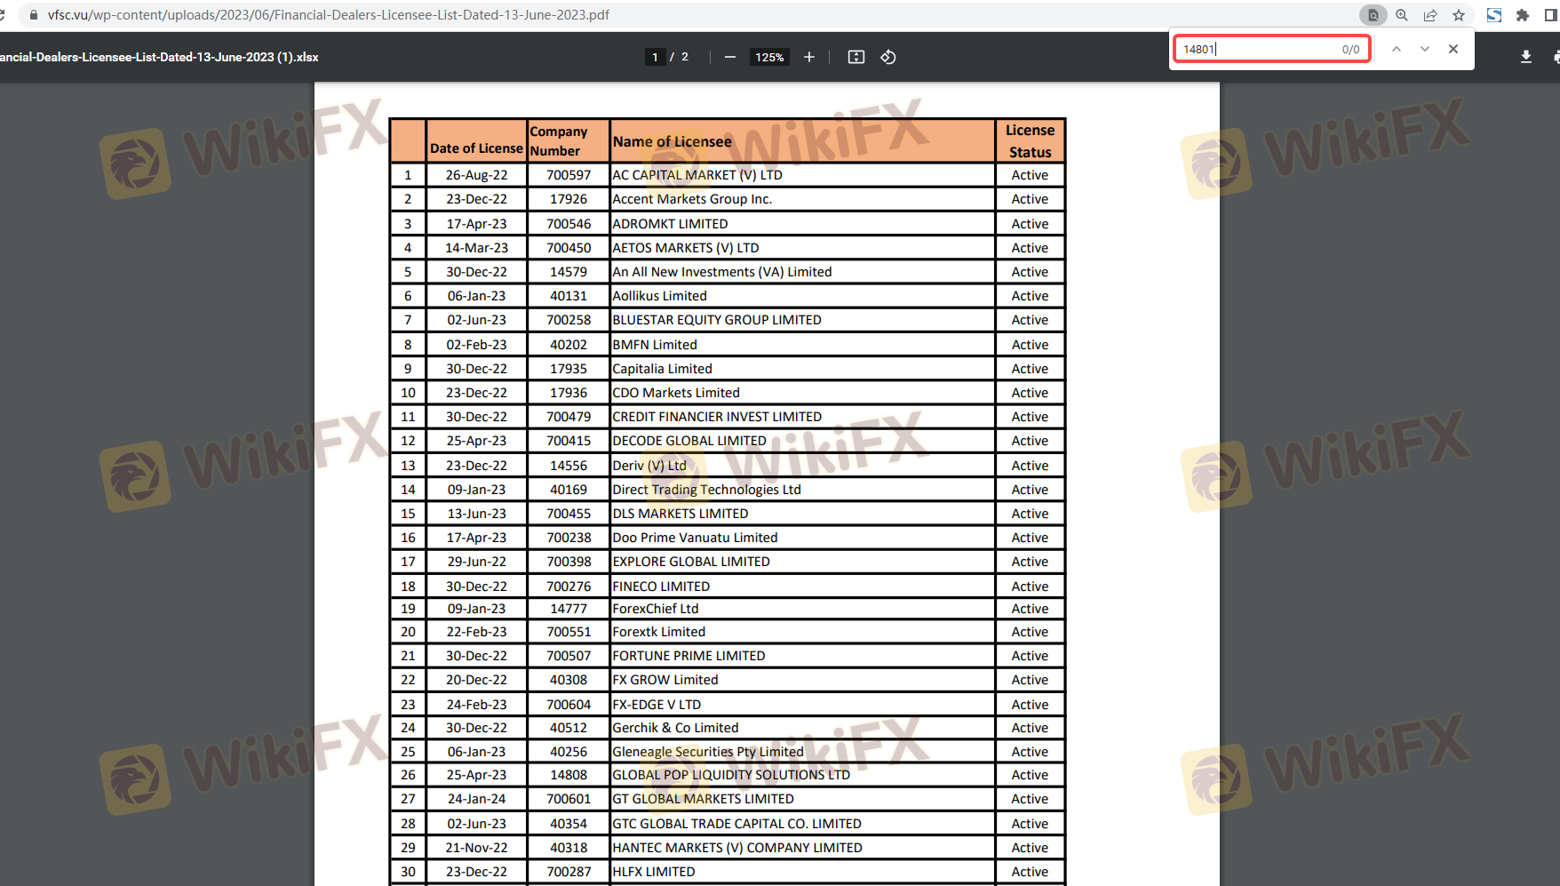
Task: Select 'Gerchik & Co Limited' entry
Action: click(675, 728)
